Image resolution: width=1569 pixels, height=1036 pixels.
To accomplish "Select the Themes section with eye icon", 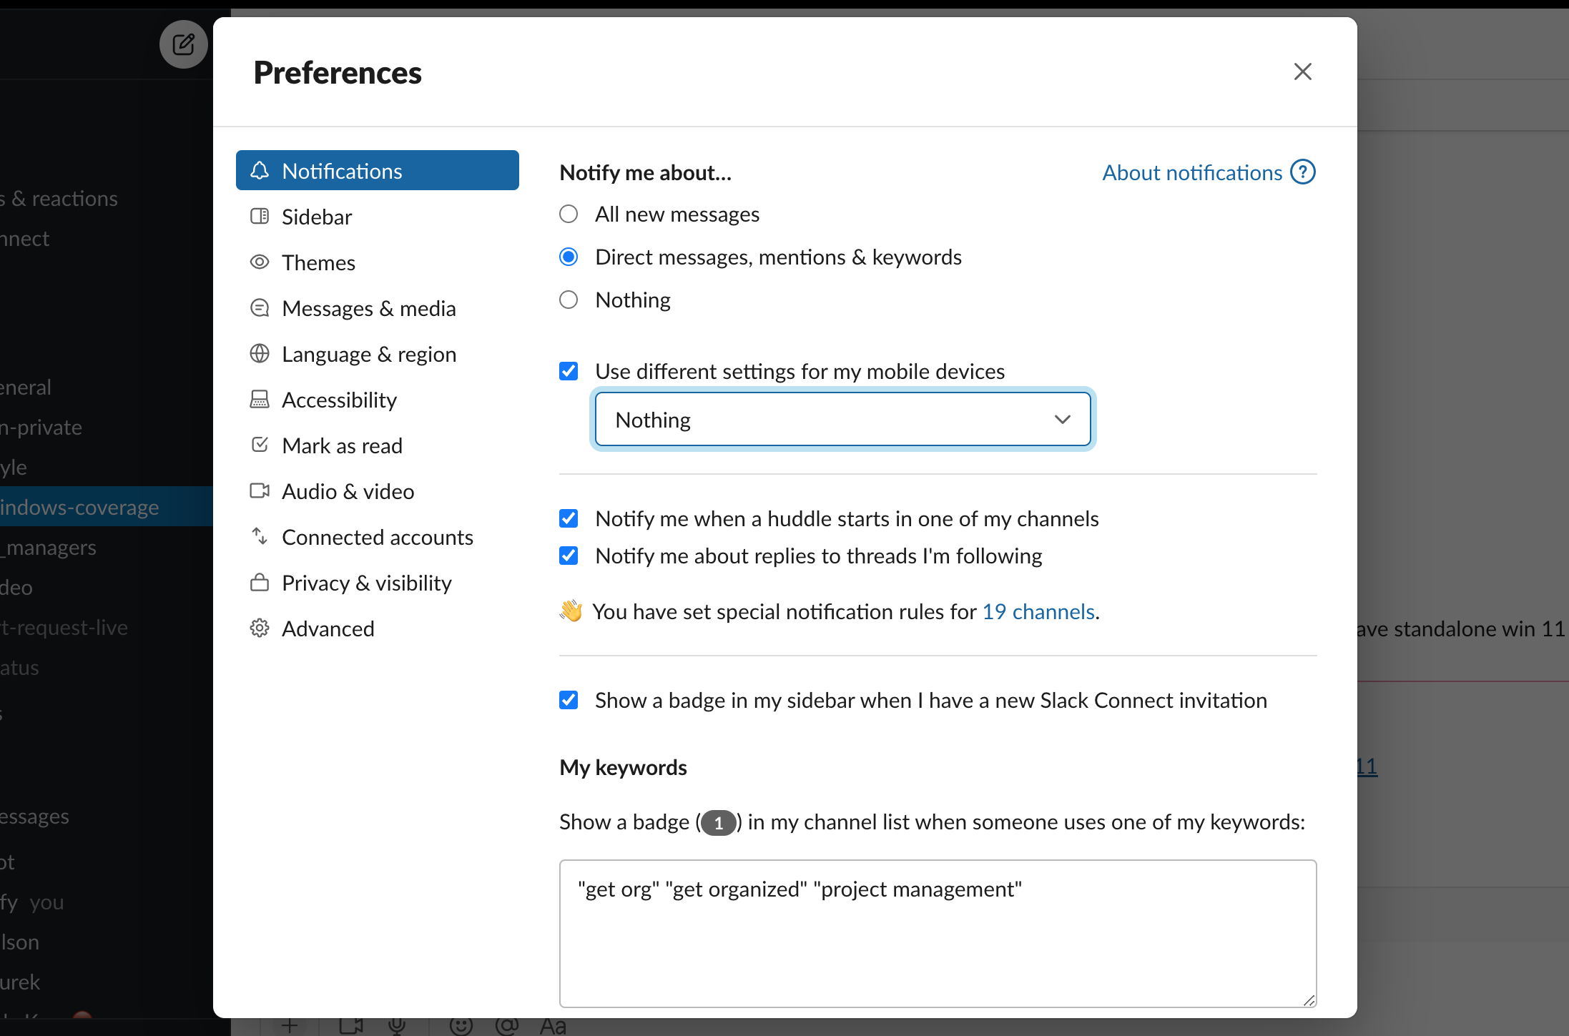I will (319, 262).
